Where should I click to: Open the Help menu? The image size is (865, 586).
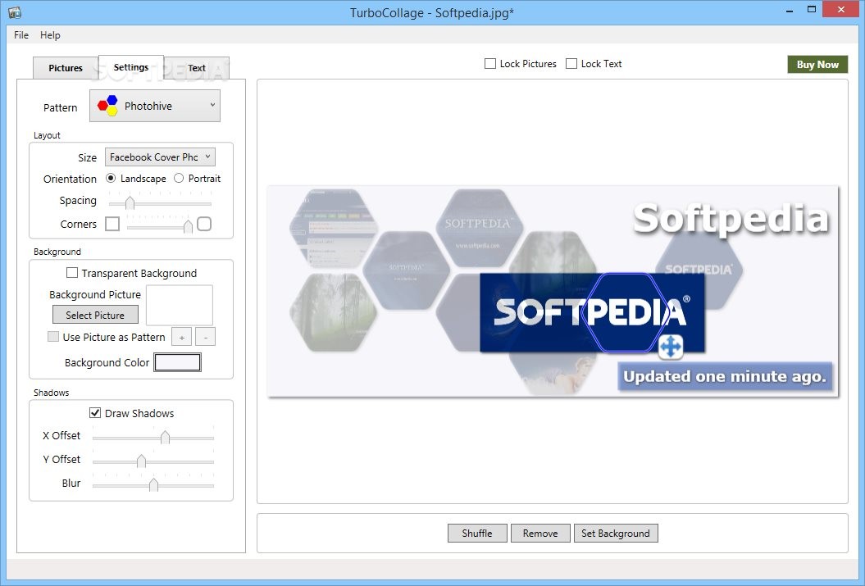[x=50, y=34]
